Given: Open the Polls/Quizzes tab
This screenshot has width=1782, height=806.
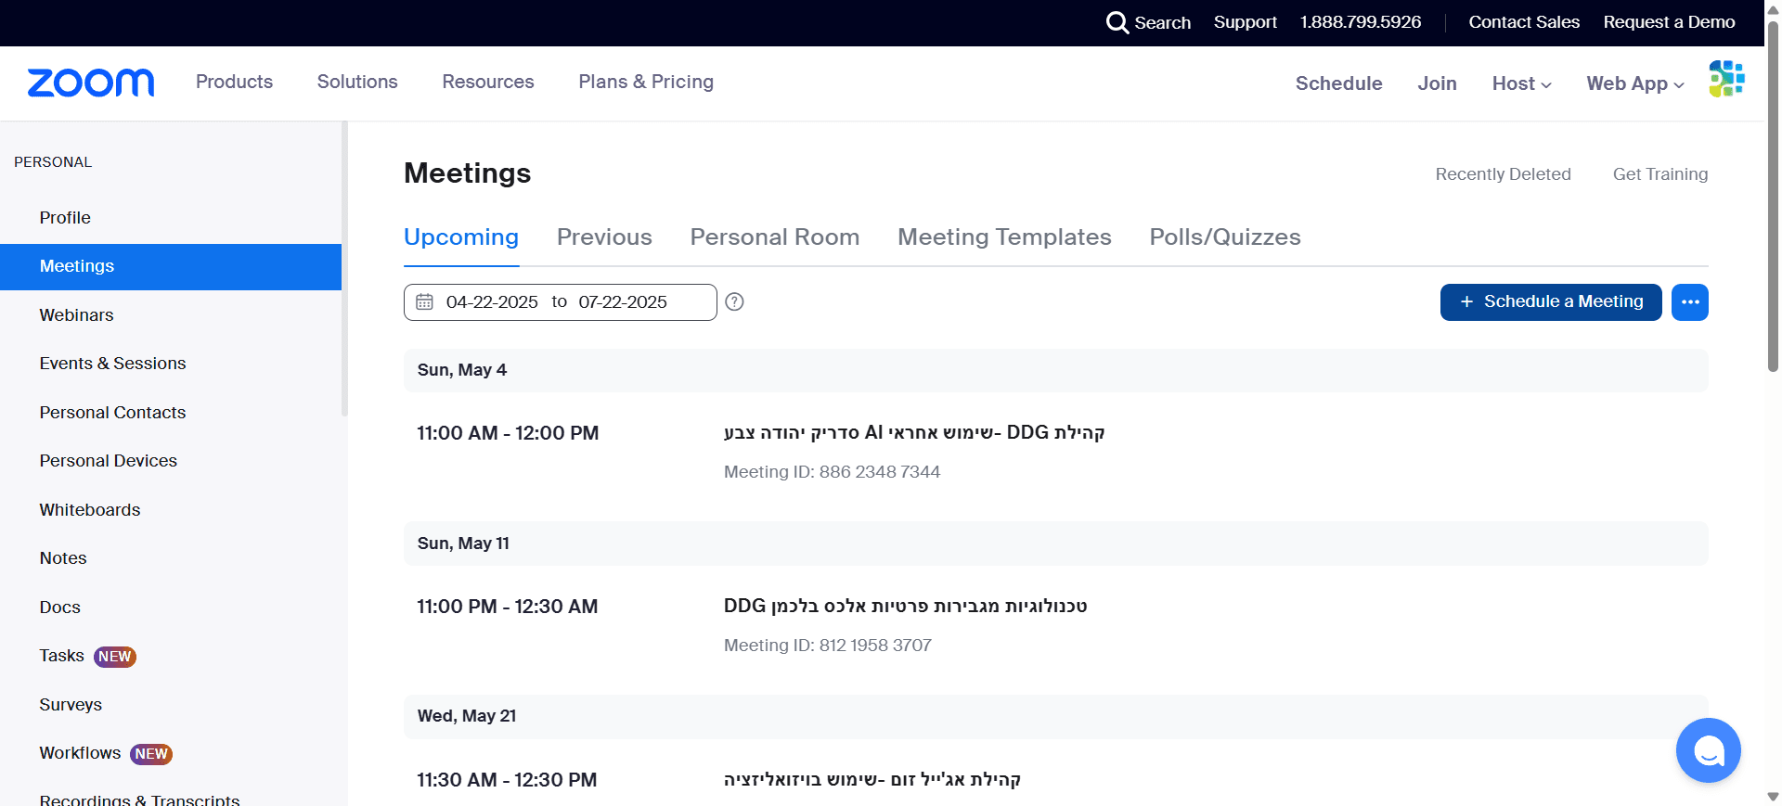Looking at the screenshot, I should click(1225, 237).
